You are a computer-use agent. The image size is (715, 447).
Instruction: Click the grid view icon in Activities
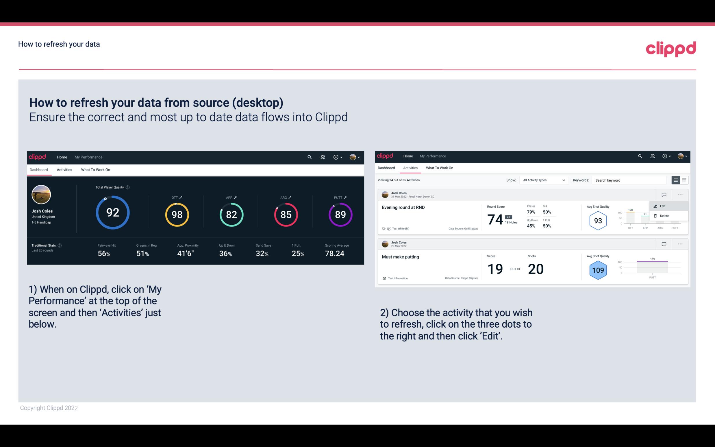(683, 180)
